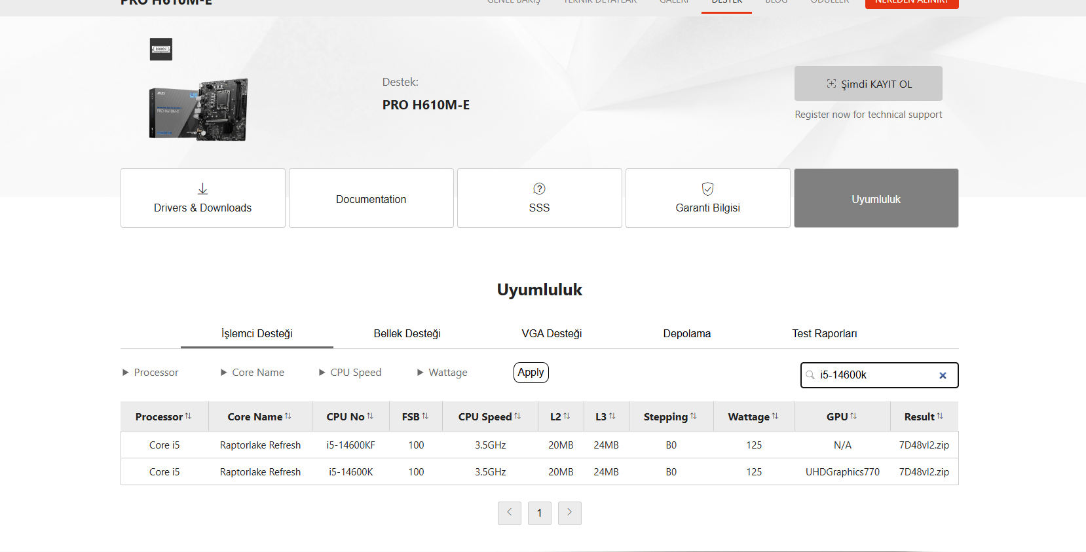
Task: Click the Apply filter button
Action: coord(531,373)
